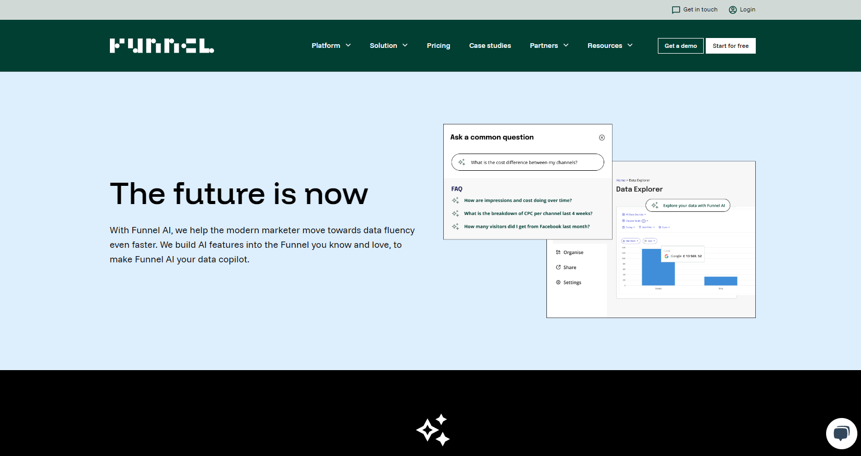Click the Bing bar in the chart
The image size is (861, 456).
tap(720, 281)
